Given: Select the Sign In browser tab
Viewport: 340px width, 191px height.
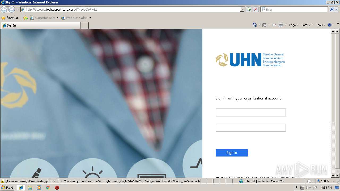Looking at the screenshot, I should click(41, 25).
